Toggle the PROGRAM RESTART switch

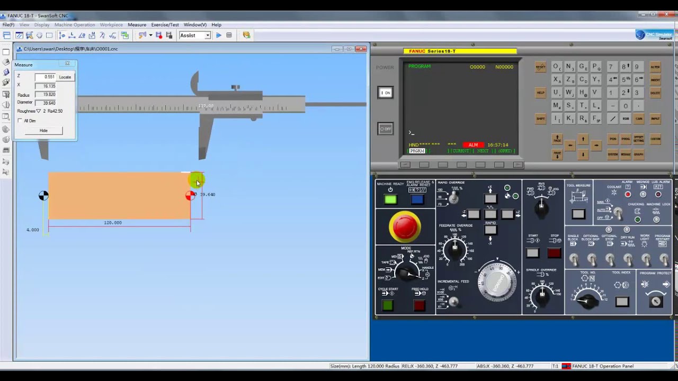click(664, 259)
